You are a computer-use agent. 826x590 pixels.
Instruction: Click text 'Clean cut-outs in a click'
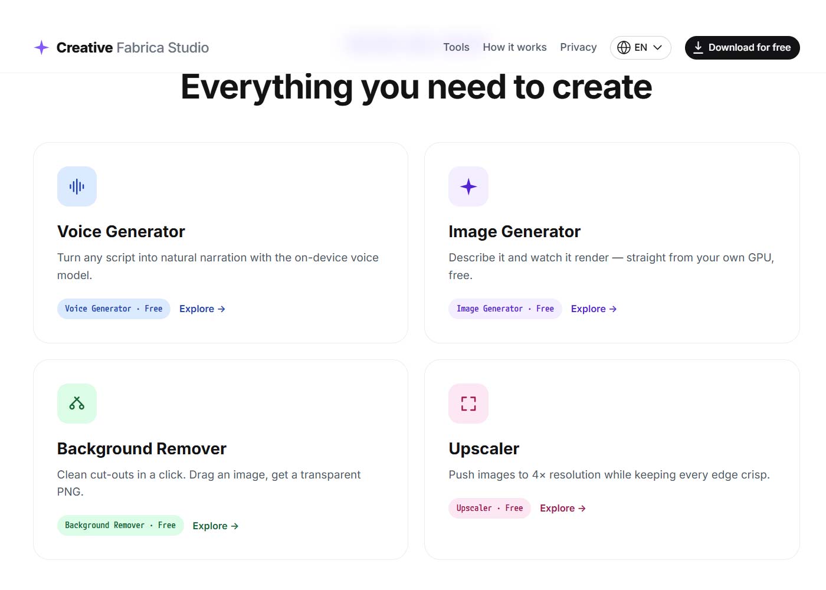click(122, 475)
